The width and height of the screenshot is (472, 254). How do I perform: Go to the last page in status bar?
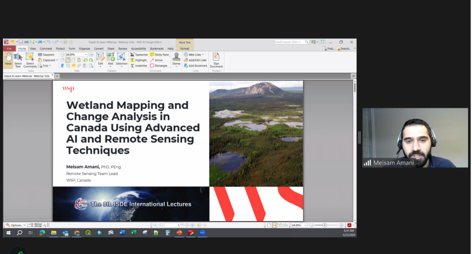(192, 225)
